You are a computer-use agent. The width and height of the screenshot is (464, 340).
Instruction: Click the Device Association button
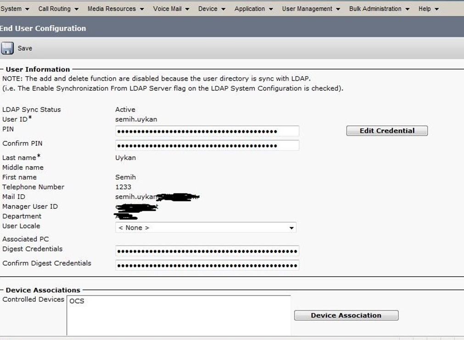346,316
